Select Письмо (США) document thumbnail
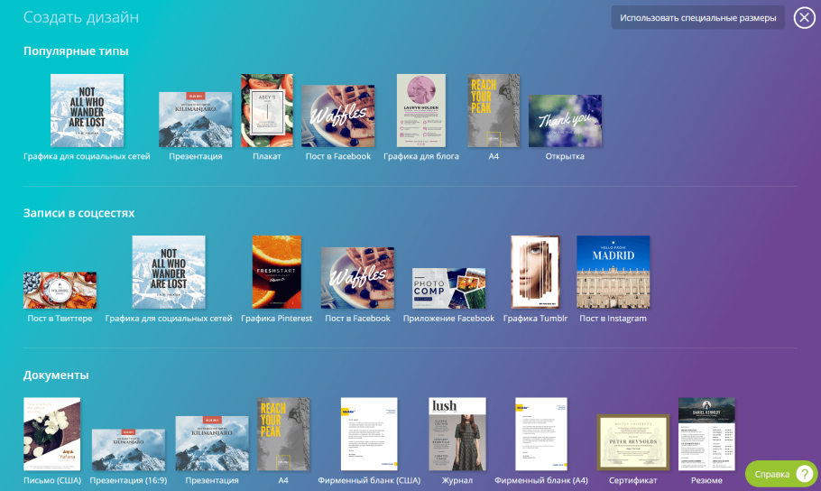The image size is (821, 491). (51, 434)
